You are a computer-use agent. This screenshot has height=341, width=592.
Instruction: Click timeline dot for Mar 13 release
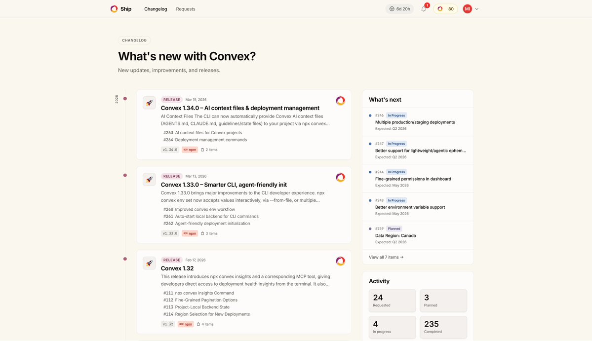[x=125, y=175]
